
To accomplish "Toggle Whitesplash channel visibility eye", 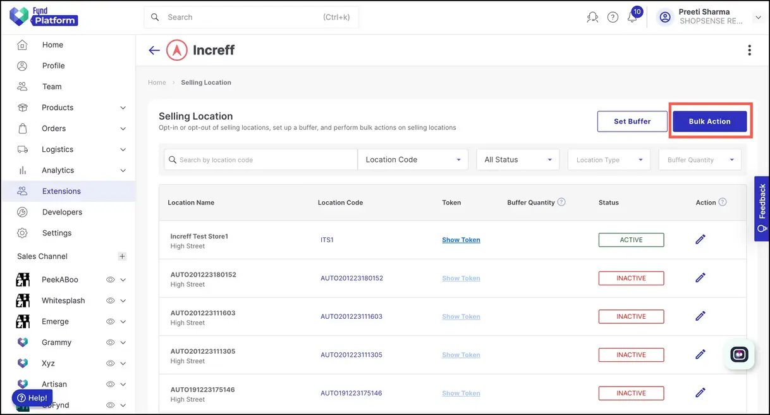I will pos(110,300).
